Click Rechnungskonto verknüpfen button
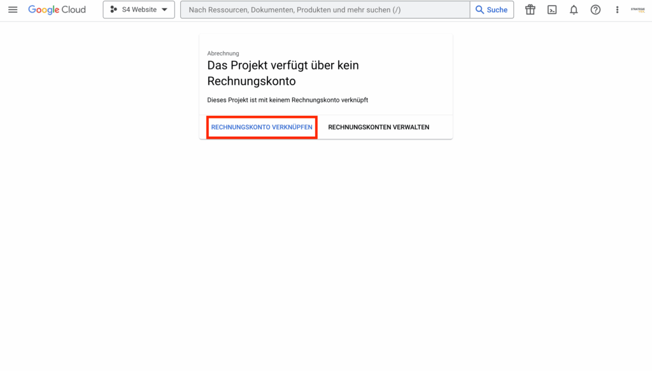 (262, 127)
